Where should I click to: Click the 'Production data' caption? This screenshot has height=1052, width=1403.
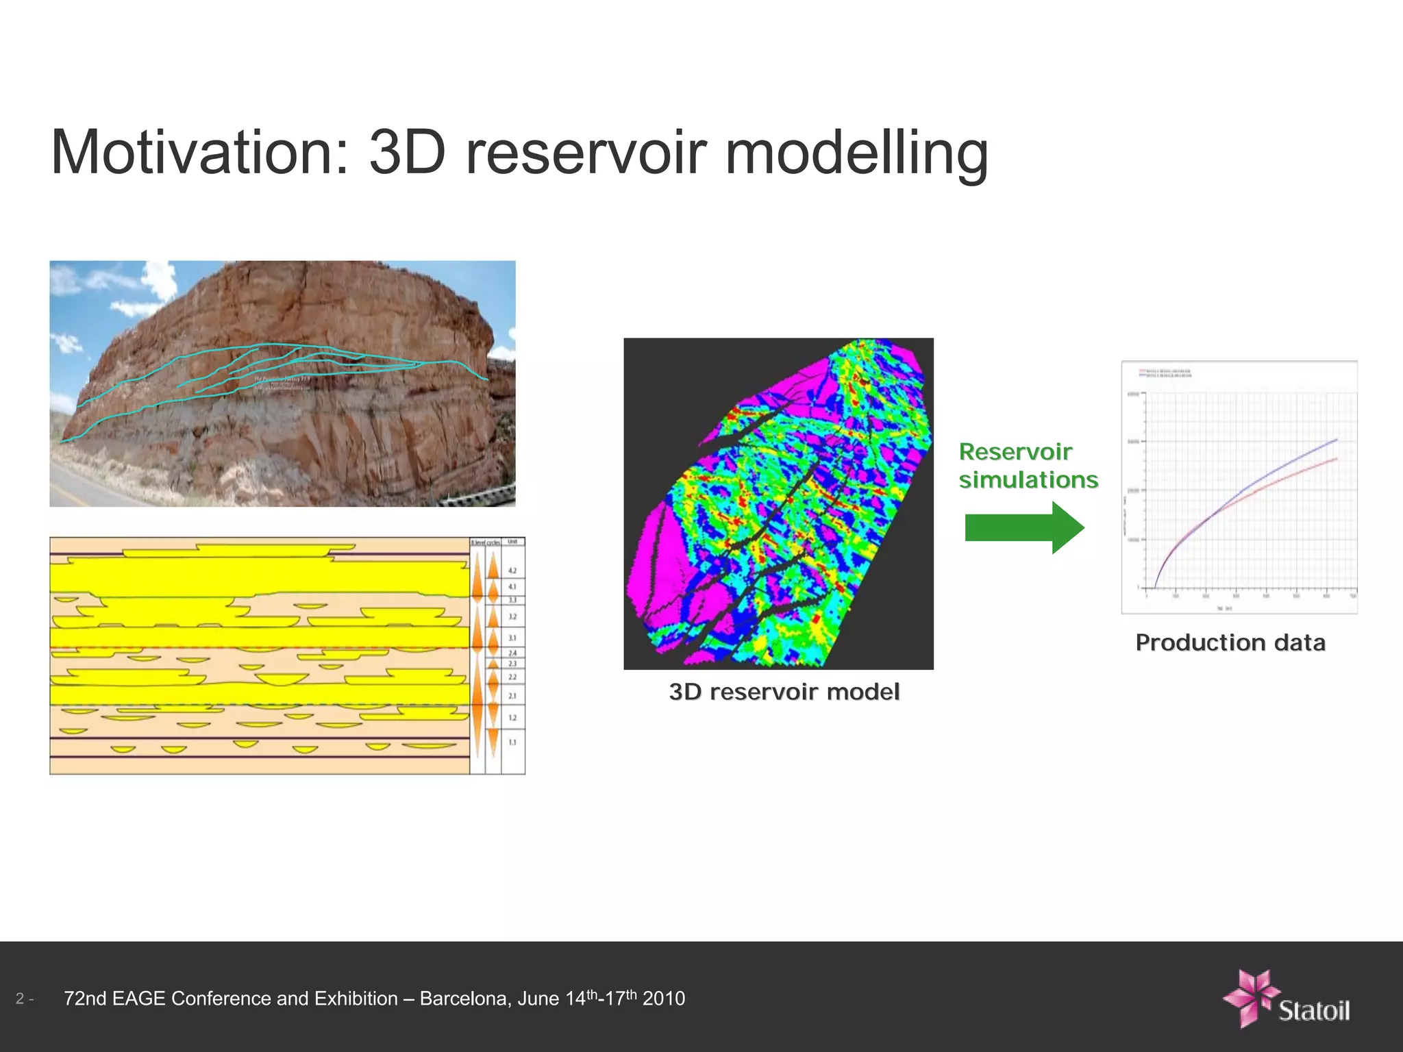(1230, 642)
